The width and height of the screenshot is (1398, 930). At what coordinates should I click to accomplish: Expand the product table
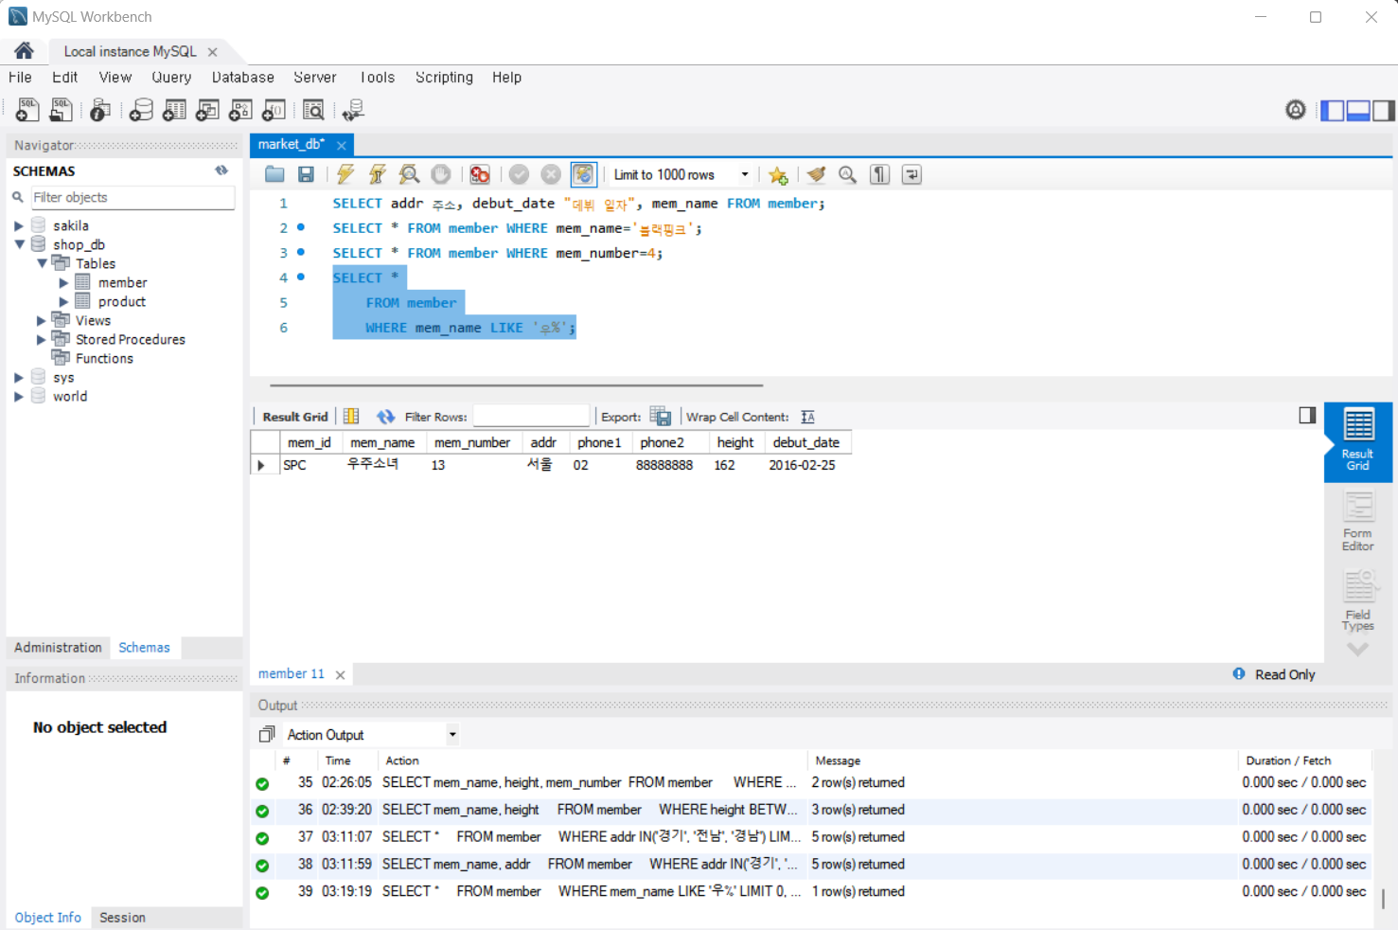click(63, 301)
